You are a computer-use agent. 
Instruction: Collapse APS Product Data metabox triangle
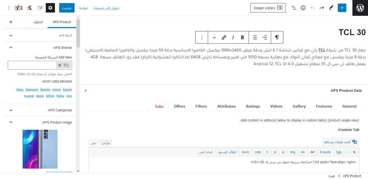[86, 90]
